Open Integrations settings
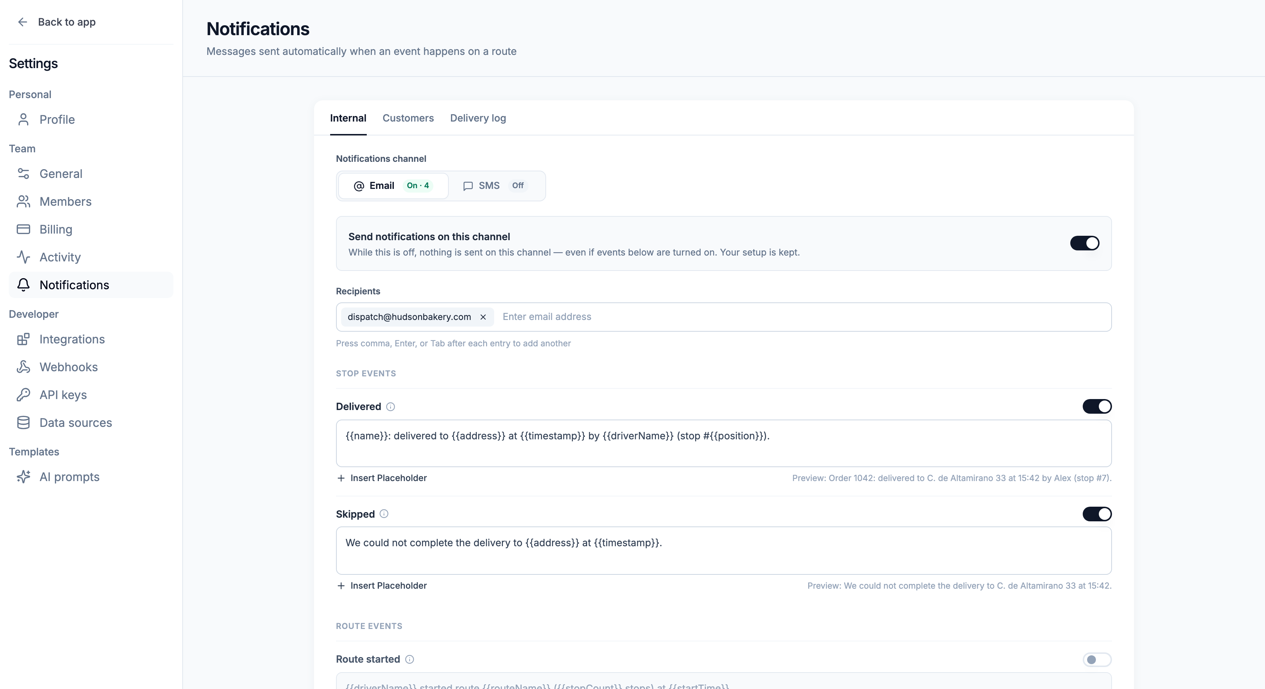Viewport: 1265px width, 689px height. (91, 339)
